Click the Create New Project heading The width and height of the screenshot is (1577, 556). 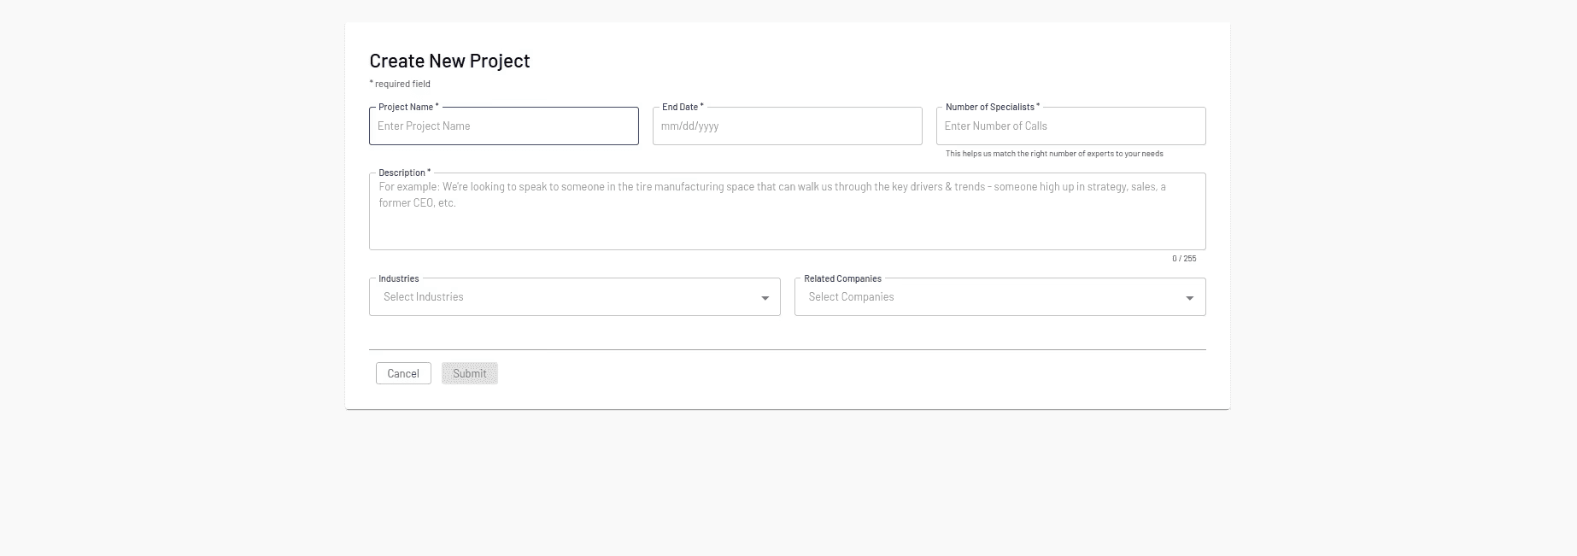pyautogui.click(x=449, y=61)
